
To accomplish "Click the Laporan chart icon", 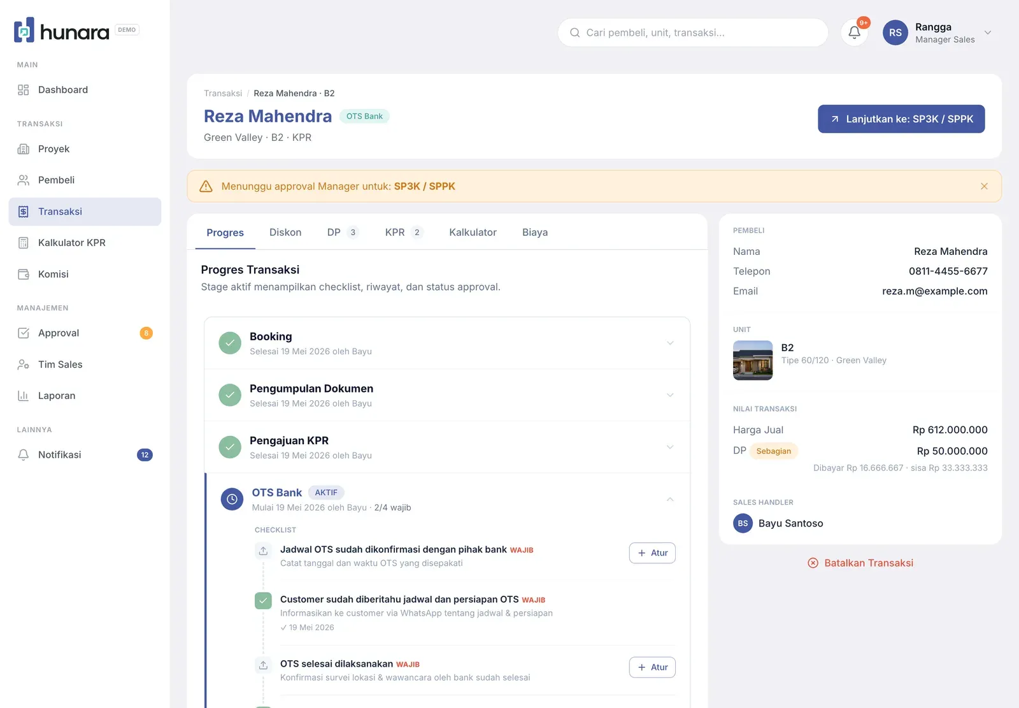I will 24,396.
